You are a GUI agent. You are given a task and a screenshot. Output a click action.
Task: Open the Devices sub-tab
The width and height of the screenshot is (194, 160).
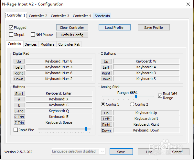(31, 44)
